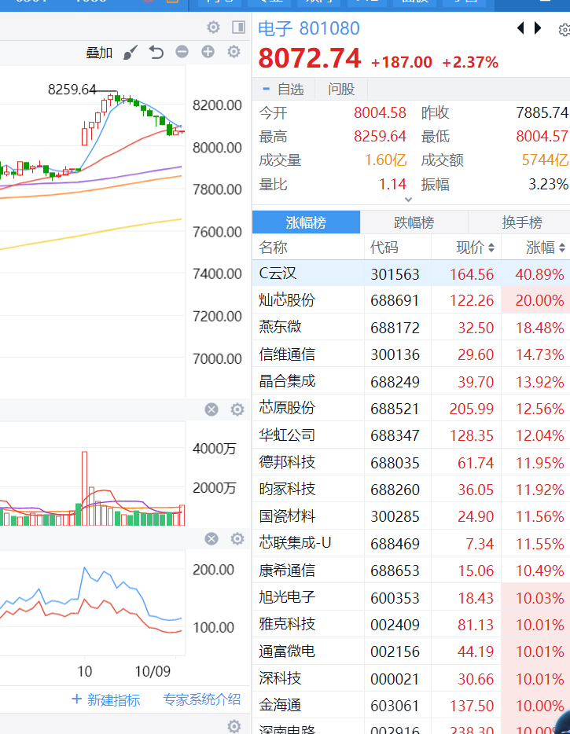Close the bottom indicator panel showing 200.00

click(x=211, y=539)
